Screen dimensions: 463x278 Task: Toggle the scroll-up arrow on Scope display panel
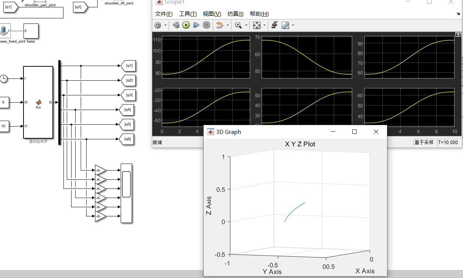pos(458,34)
